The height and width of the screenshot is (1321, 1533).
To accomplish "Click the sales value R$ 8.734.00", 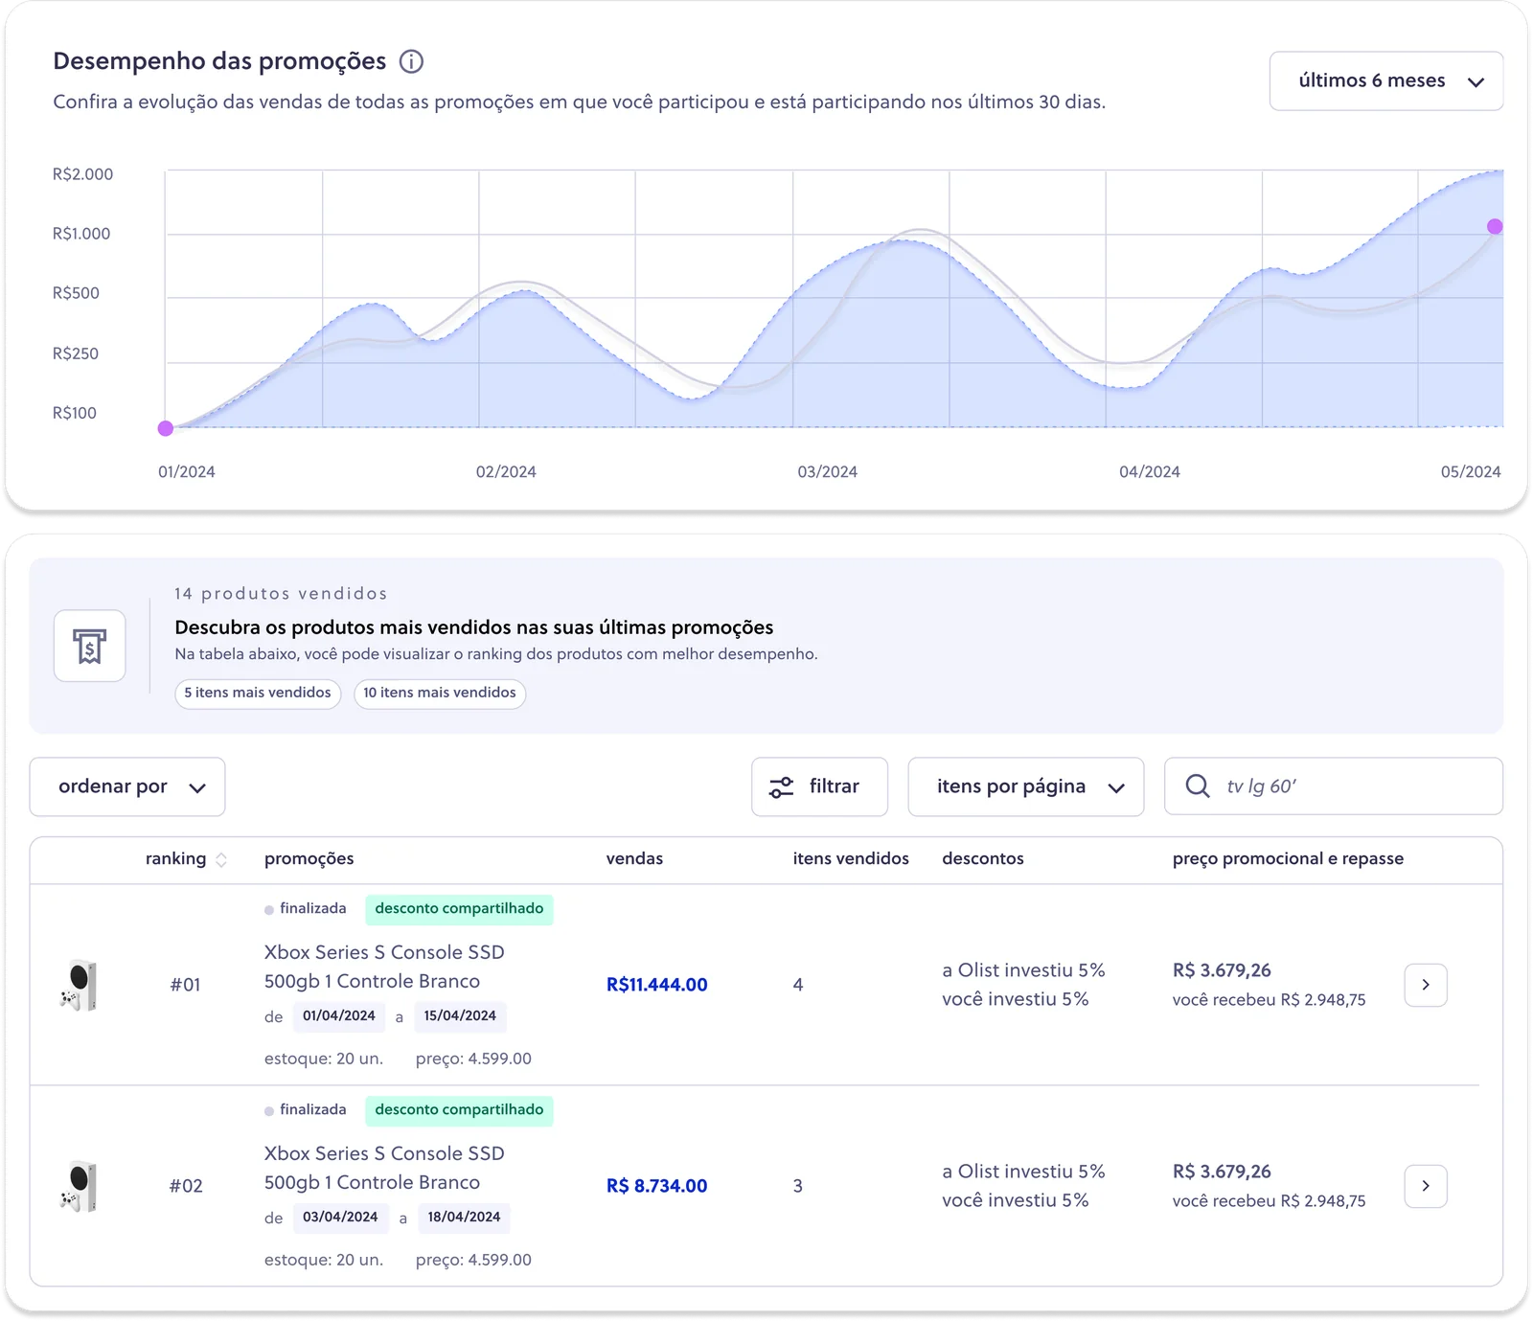I will point(657,1186).
